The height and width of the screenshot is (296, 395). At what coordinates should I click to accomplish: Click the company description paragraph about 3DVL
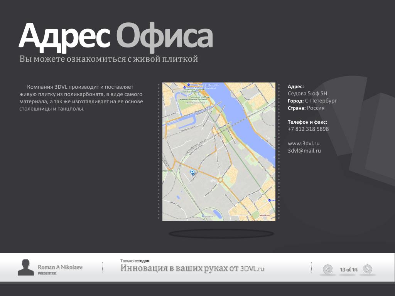[81, 98]
